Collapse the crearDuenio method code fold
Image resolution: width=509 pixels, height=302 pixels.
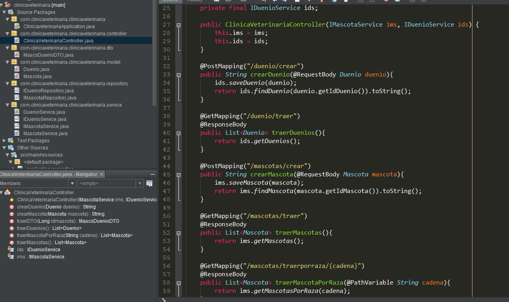point(178,75)
